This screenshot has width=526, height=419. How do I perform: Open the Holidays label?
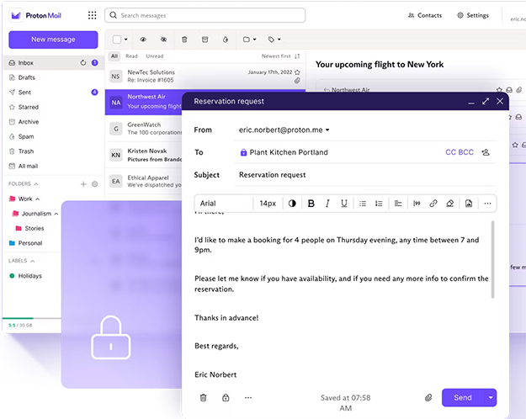coord(29,276)
